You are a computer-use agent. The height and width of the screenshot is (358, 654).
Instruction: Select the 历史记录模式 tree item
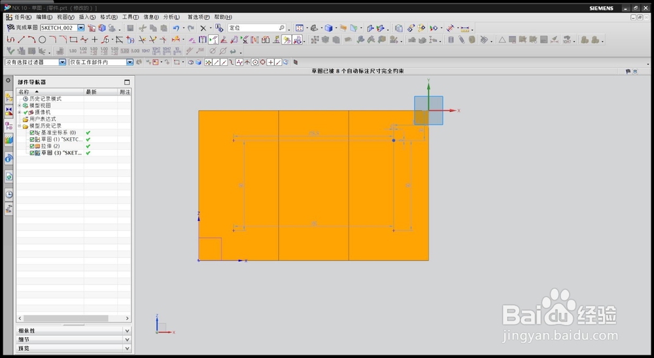pyautogui.click(x=45, y=99)
